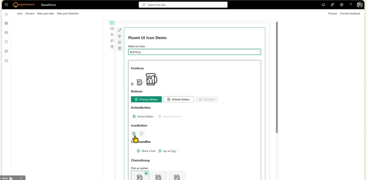Select the second ChoiceGroup beer mug option
Image resolution: width=367 pixels, height=180 pixels.
(158, 175)
